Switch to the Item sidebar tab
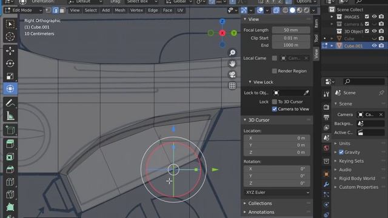Image resolution: width=388 pixels, height=218 pixels. point(316,24)
